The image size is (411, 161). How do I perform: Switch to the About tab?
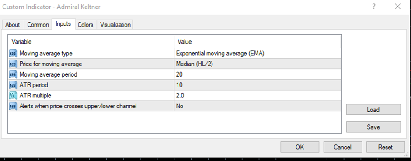[12, 25]
